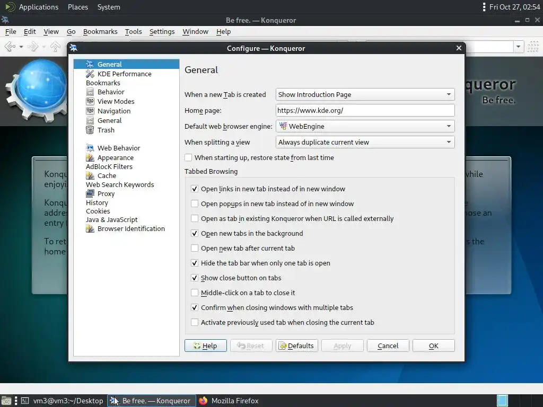Image resolution: width=543 pixels, height=407 pixels.
Task: Enable Open new tab after current tab
Action: pos(195,248)
